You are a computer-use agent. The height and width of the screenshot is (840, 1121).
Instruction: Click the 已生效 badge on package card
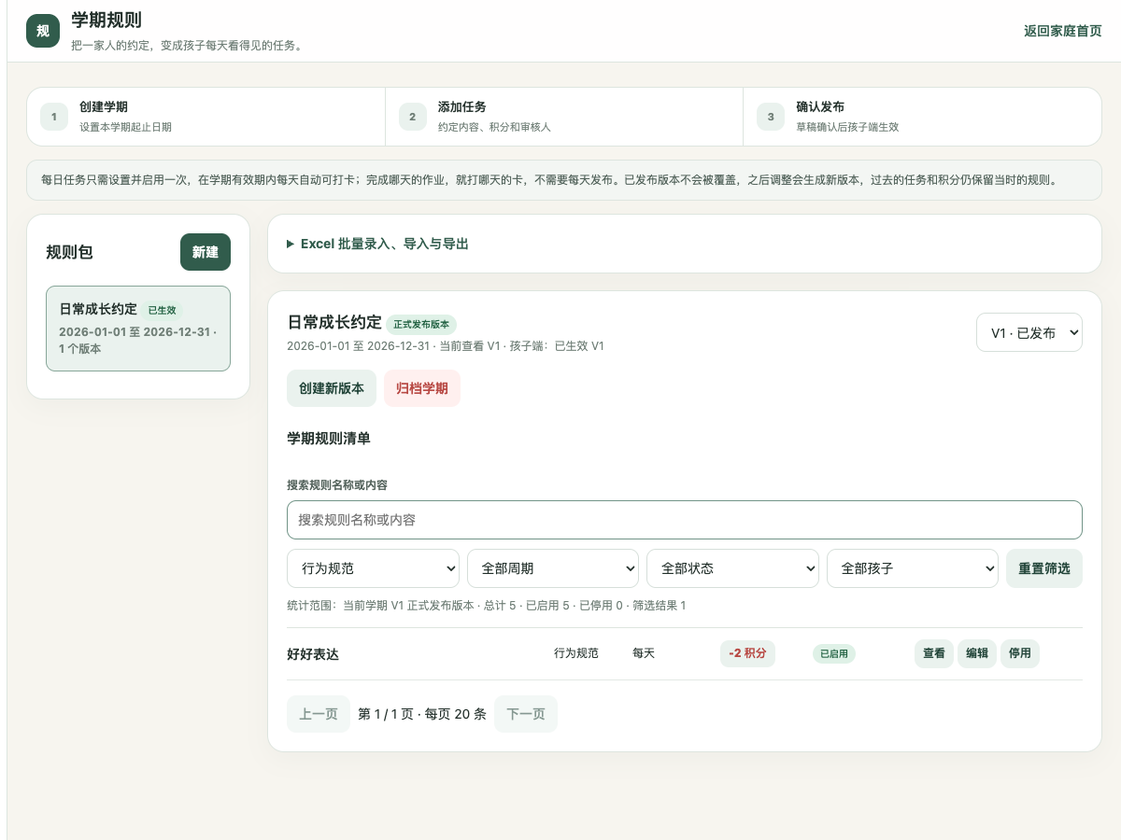(x=163, y=310)
